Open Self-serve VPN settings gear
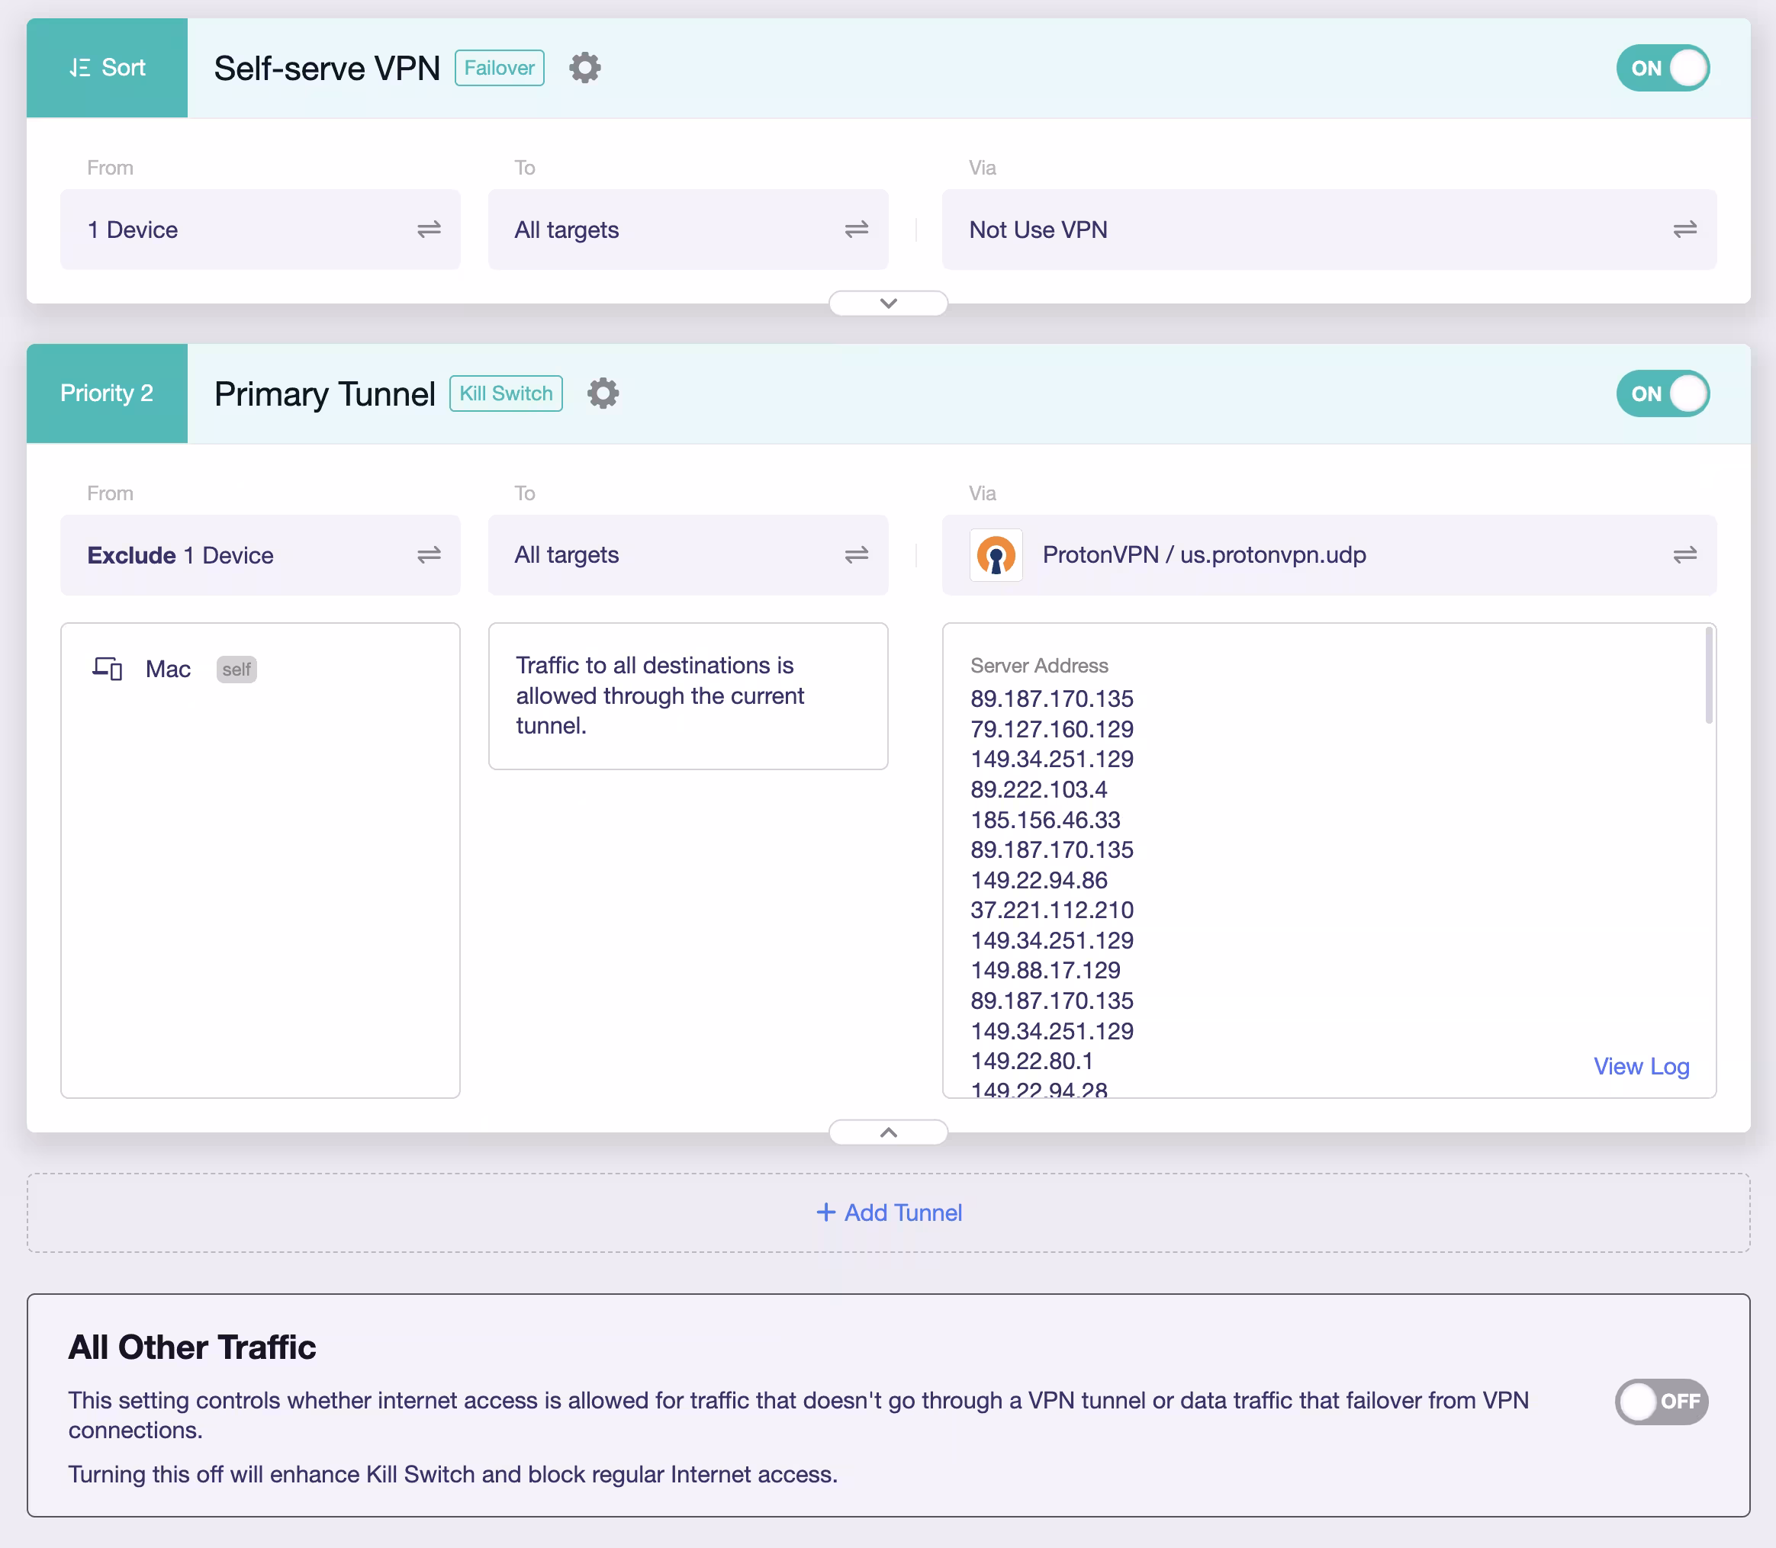 [x=584, y=67]
